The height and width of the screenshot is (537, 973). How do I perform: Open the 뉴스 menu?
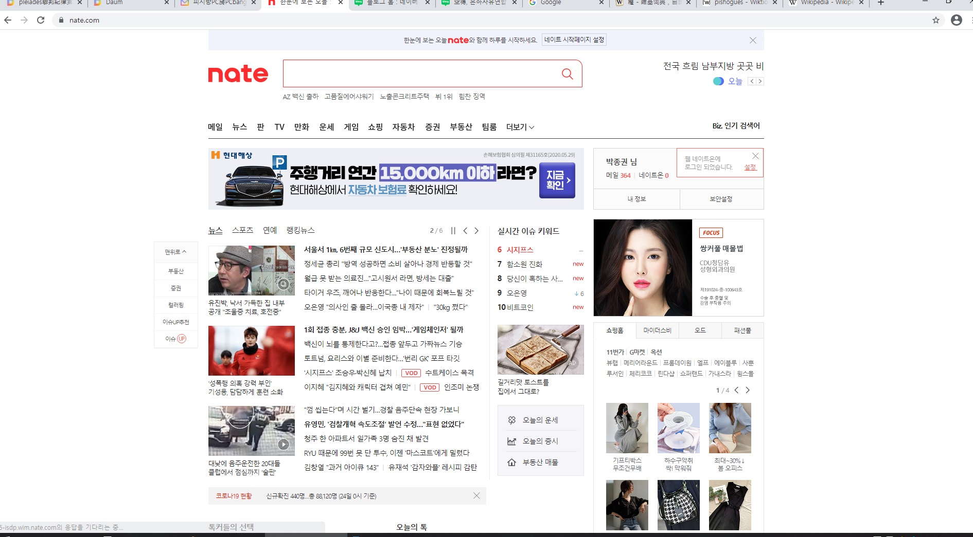click(240, 127)
